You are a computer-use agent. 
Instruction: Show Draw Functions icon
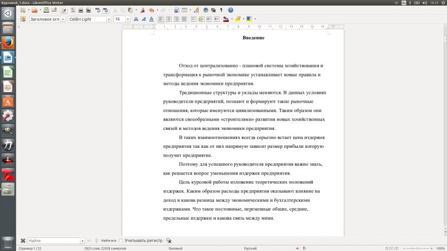(x=197, y=10)
